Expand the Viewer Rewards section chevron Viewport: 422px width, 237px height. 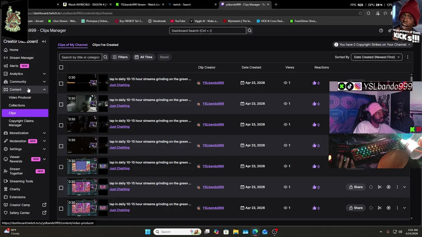pos(44,159)
